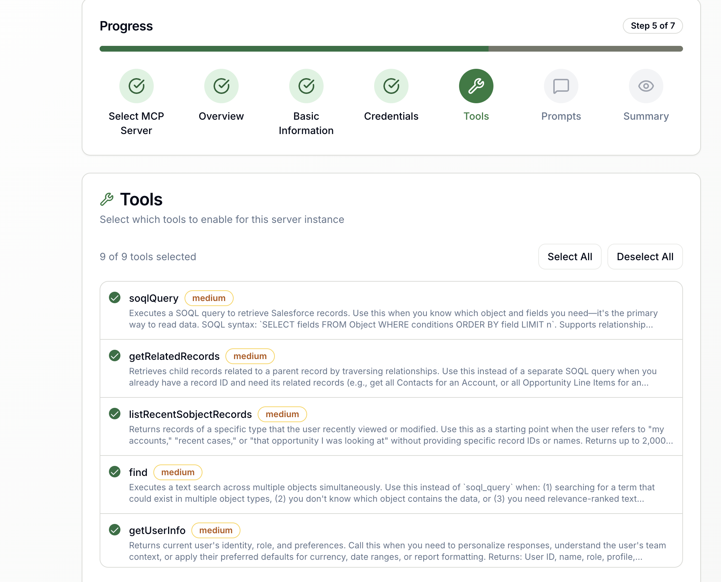Viewport: 721px width, 582px height.
Task: Click the description starting 'Executes a text search'
Action: pyautogui.click(x=392, y=493)
